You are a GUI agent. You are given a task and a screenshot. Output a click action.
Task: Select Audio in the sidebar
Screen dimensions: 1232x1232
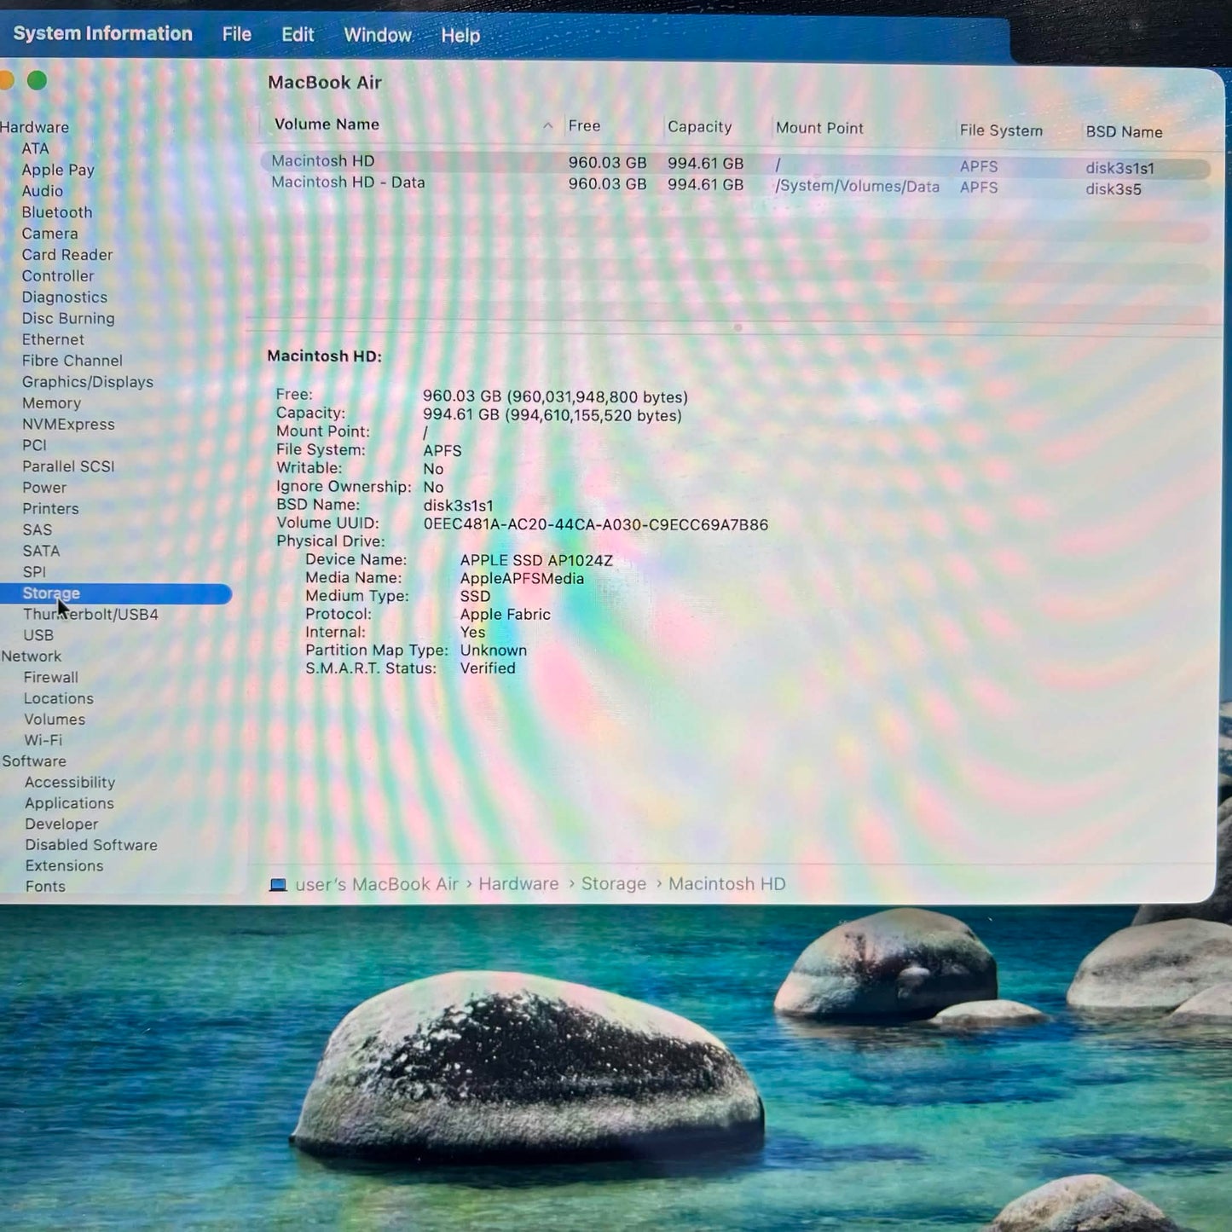click(x=43, y=191)
